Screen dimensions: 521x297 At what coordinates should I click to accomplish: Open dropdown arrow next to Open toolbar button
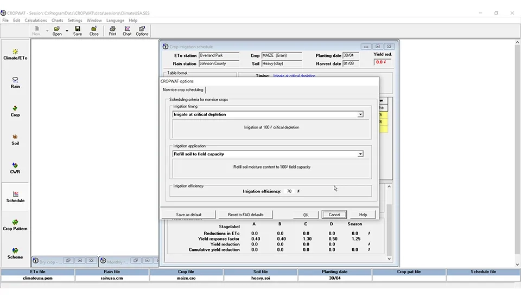(67, 31)
